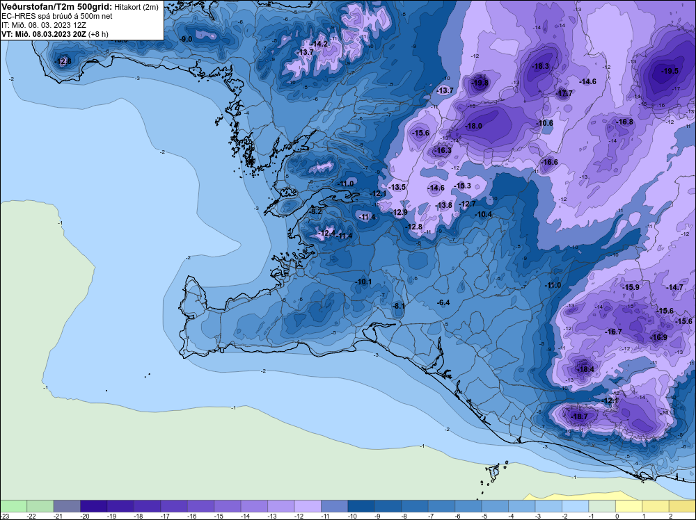
Task: Click the -1 pale green legend swatch
Action: click(x=602, y=506)
